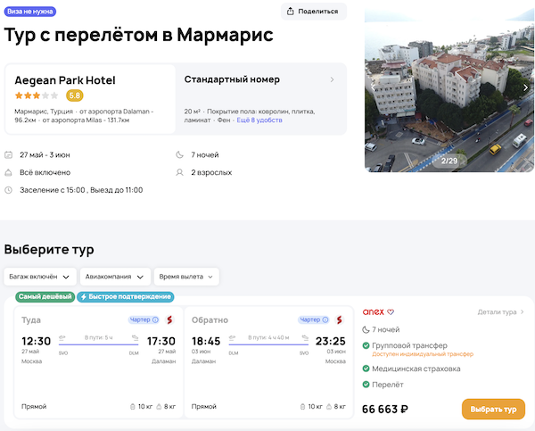Click the Ещё 8 удобств link

coord(258,120)
